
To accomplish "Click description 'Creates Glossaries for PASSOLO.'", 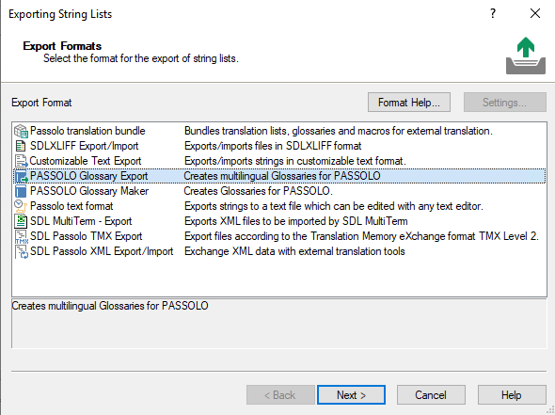I will [x=259, y=191].
